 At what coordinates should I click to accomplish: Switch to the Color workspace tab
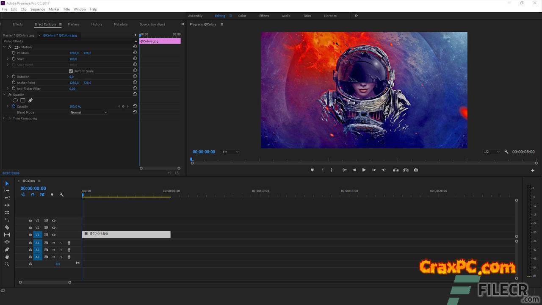(242, 16)
